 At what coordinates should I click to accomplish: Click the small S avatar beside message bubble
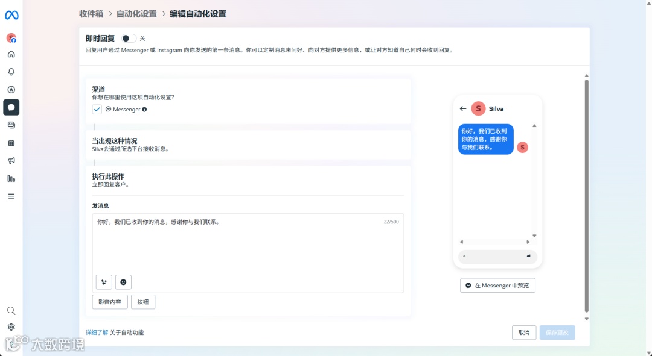point(522,148)
